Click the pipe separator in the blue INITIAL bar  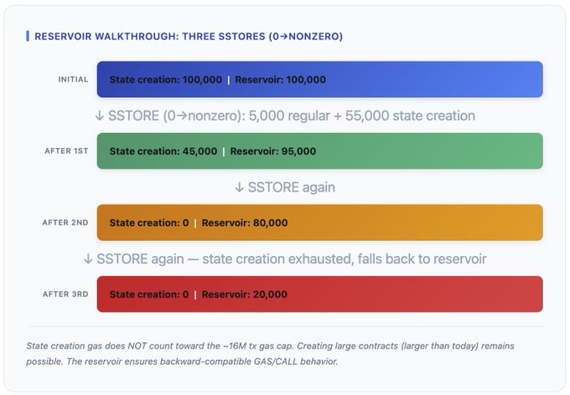(x=228, y=80)
